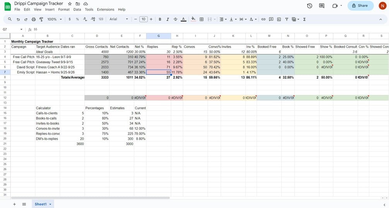Click the merge cells icon
The height and width of the screenshot is (208, 389).
coord(210,19)
